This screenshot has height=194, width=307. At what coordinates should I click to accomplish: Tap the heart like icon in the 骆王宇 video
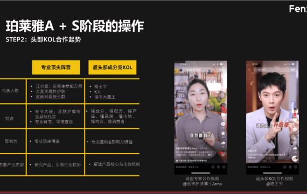pos(295,120)
